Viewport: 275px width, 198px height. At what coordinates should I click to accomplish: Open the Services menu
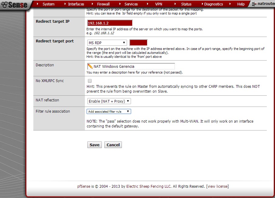pos(131,4)
